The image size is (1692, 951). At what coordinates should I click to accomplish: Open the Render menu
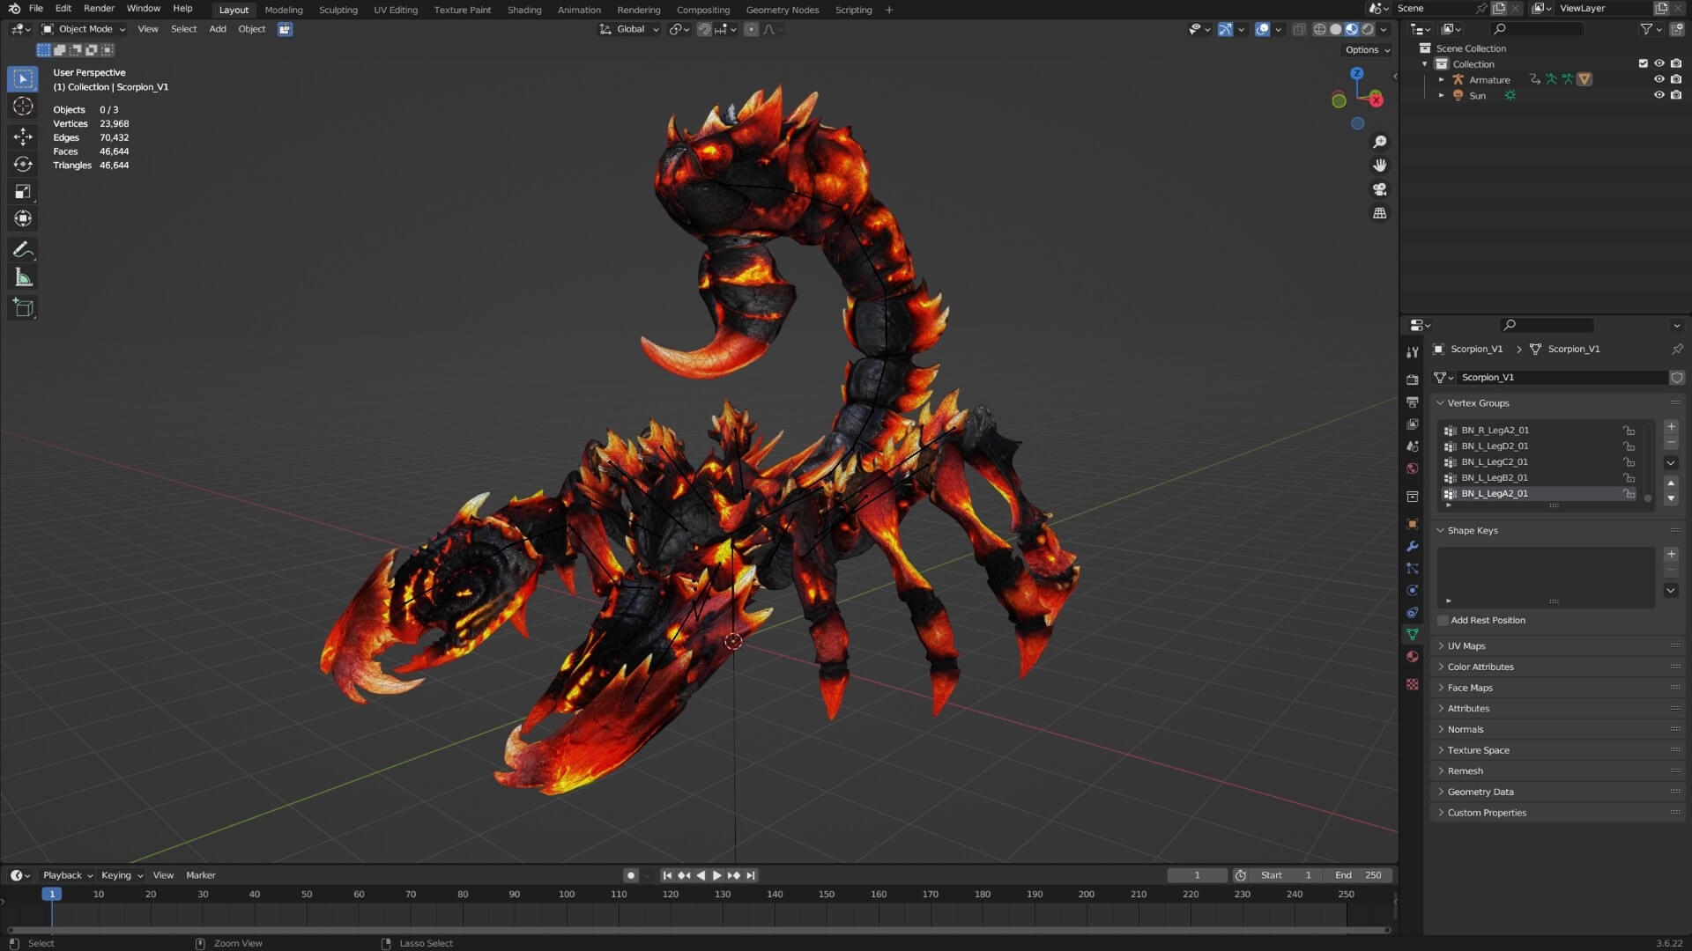(x=99, y=9)
